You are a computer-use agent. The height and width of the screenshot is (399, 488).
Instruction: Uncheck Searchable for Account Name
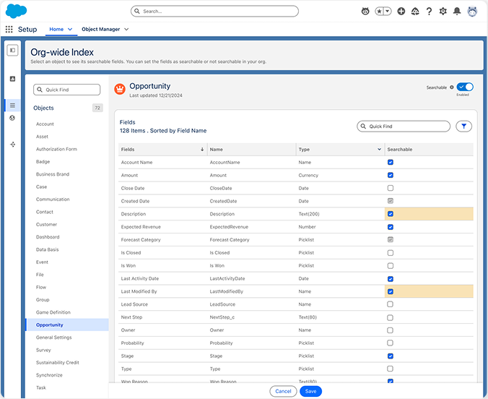coord(391,162)
